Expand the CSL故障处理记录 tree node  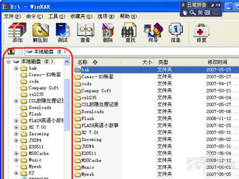(16, 101)
